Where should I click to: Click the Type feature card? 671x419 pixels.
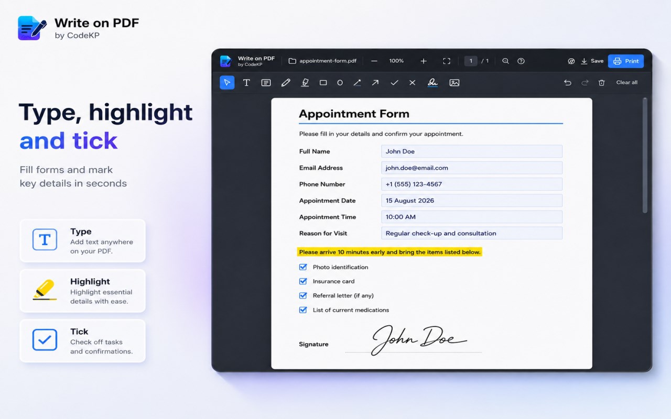click(82, 241)
